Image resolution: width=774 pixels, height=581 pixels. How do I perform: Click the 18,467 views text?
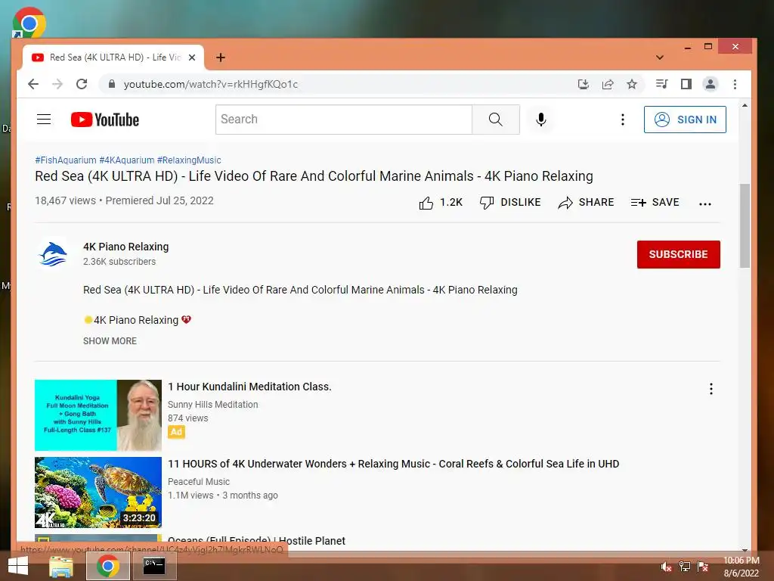pos(65,200)
